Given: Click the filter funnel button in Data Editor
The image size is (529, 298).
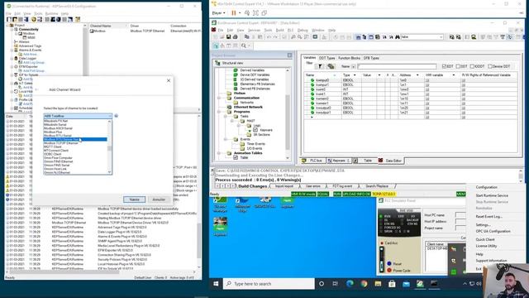Looking at the screenshot, I should click(x=320, y=66).
